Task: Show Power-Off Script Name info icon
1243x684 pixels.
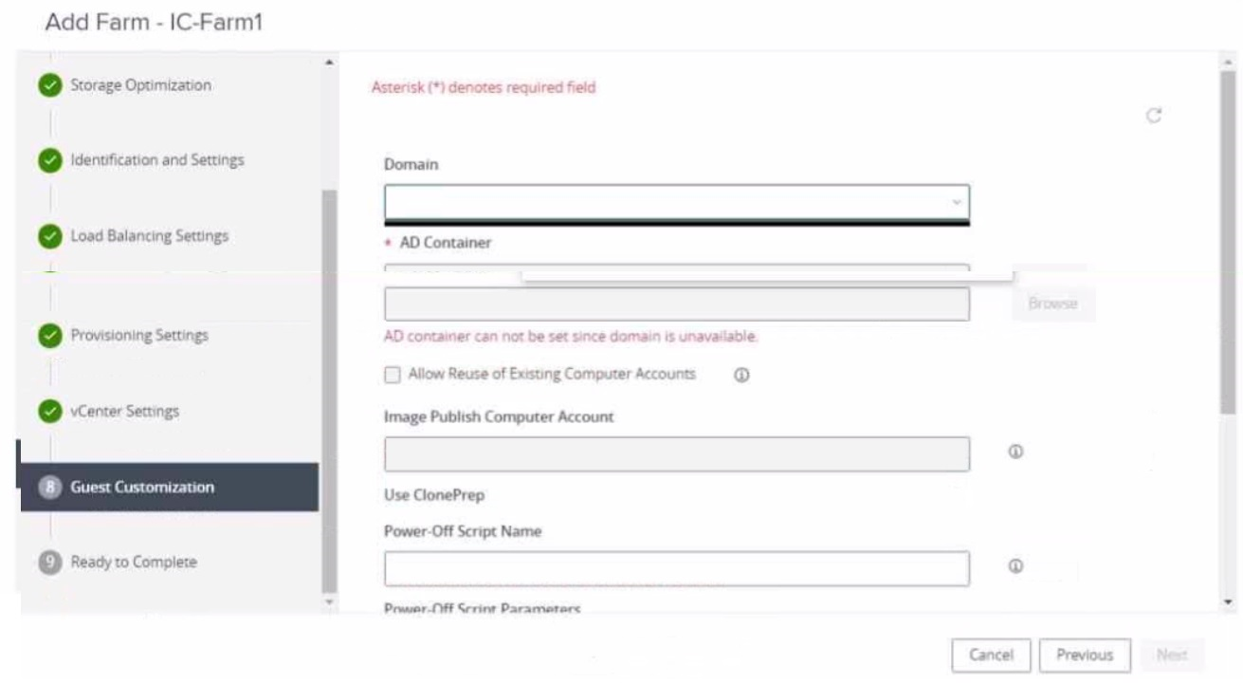Action: [1015, 566]
